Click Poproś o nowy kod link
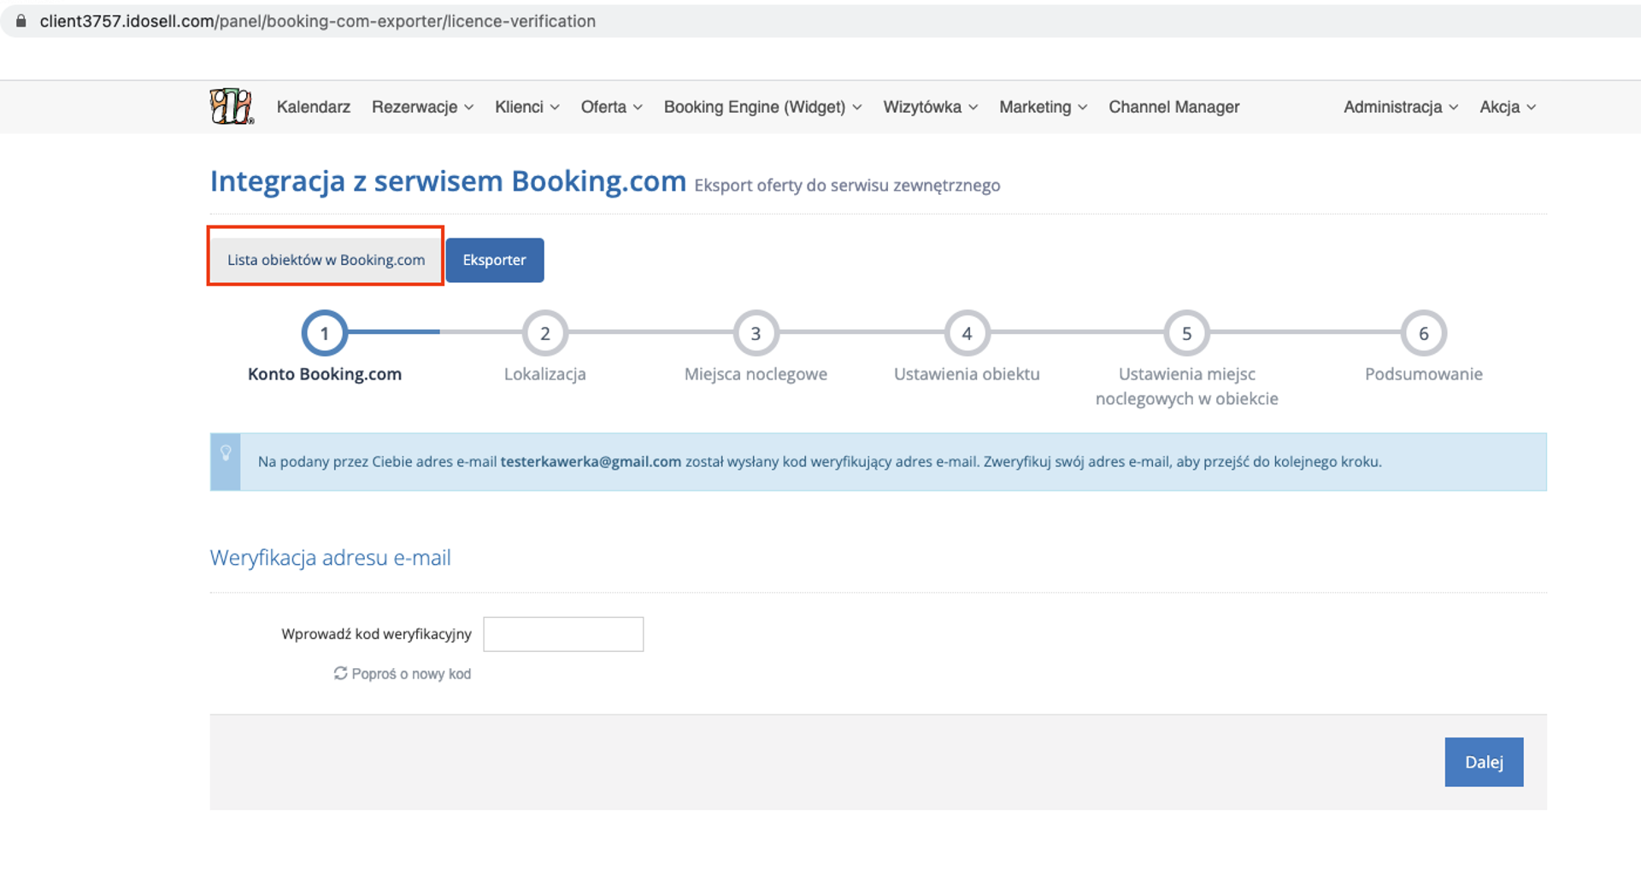The image size is (1641, 870). 403,673
